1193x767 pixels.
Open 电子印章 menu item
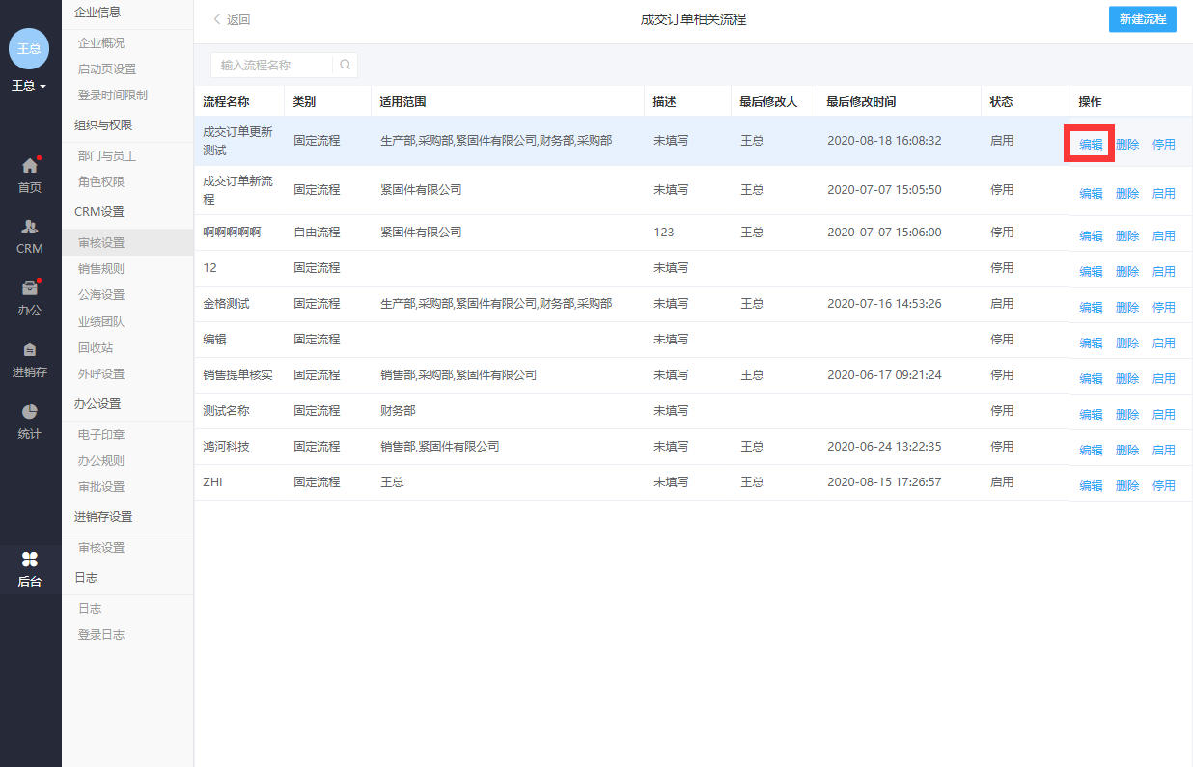click(x=101, y=435)
